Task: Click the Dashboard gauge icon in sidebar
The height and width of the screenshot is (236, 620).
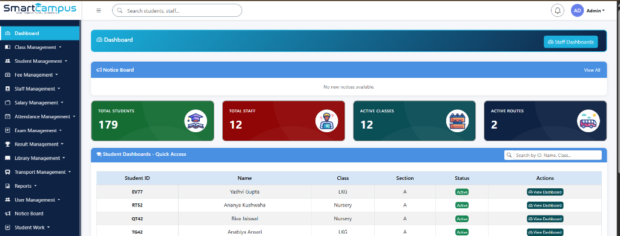Action: pos(7,33)
